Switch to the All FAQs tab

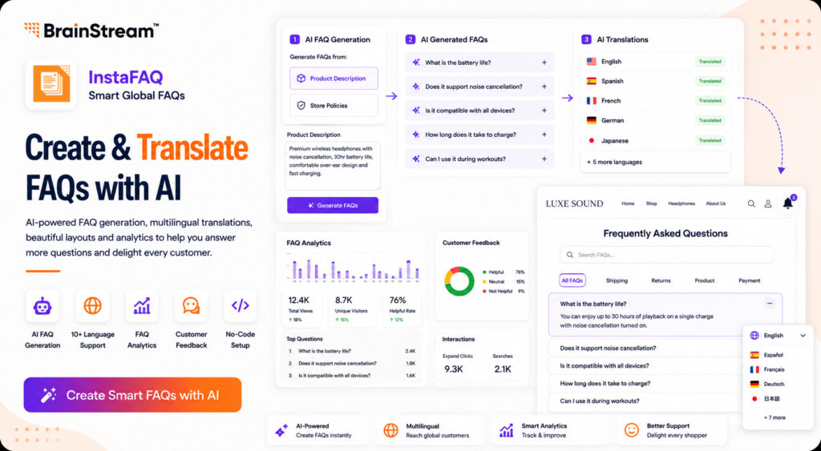tap(572, 280)
